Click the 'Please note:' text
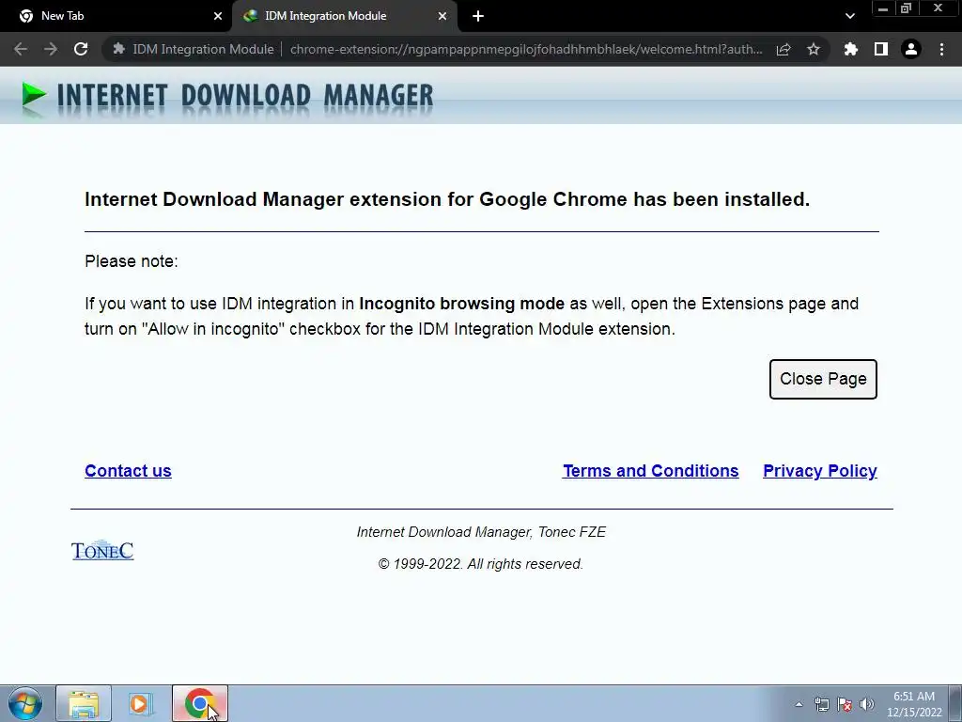Viewport: 962px width, 722px height. pyautogui.click(x=132, y=261)
